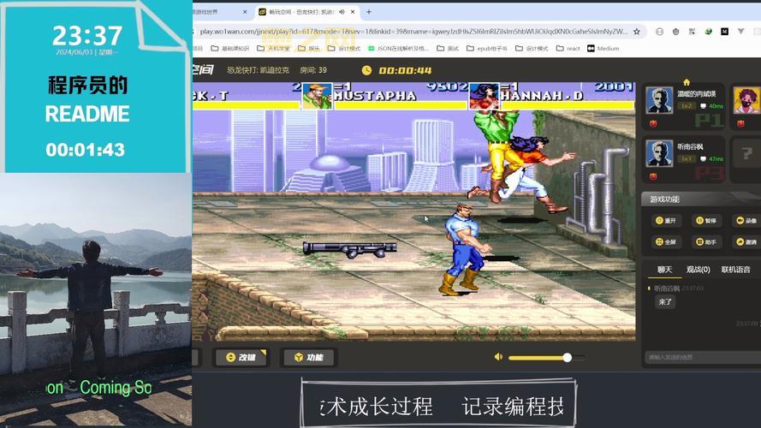Click the browser address bar URL
Image resolution: width=761 pixels, height=428 pixels.
point(413,32)
